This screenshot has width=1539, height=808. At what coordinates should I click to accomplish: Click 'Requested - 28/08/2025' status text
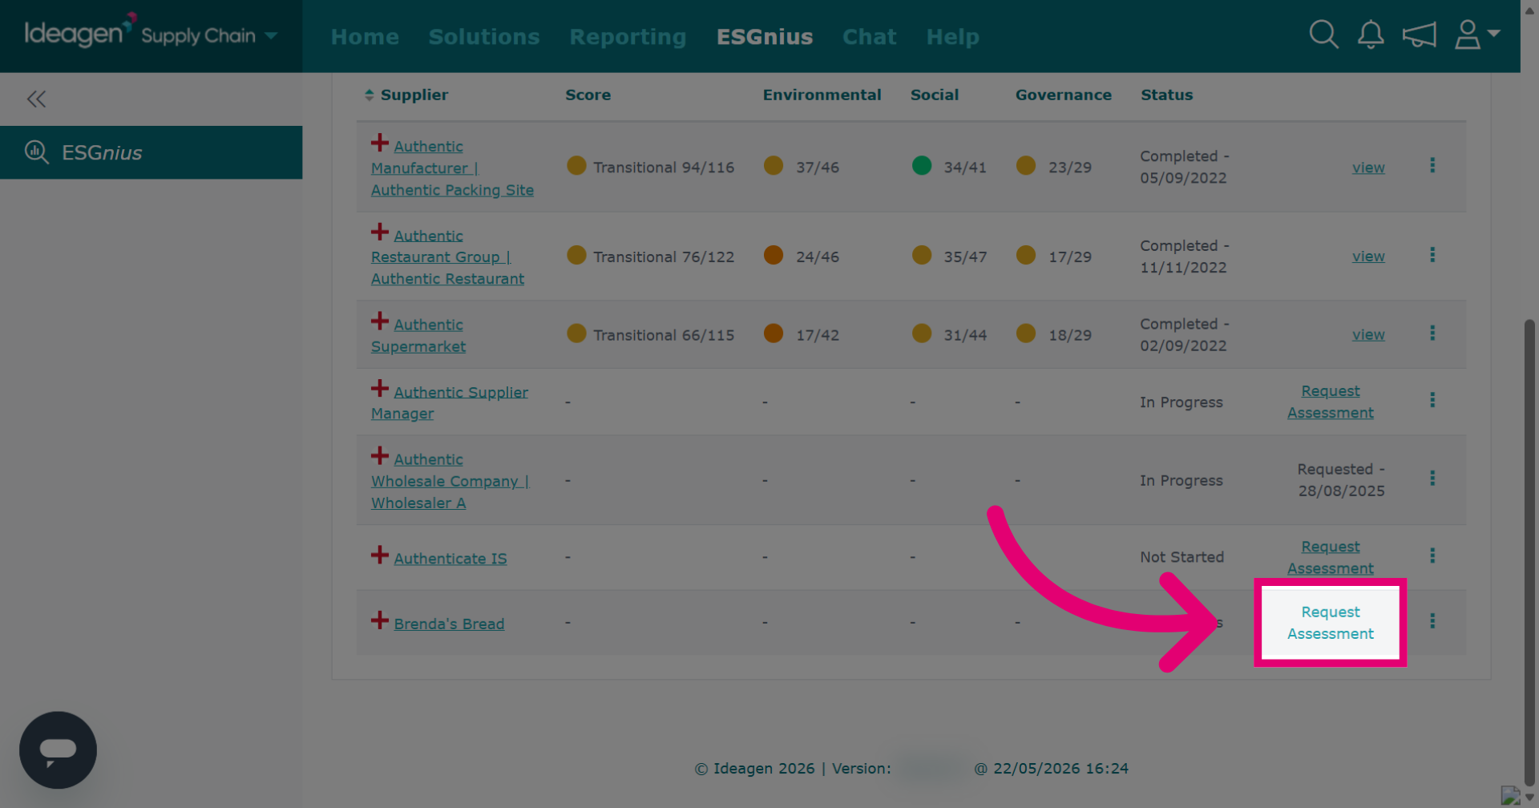1341,480
